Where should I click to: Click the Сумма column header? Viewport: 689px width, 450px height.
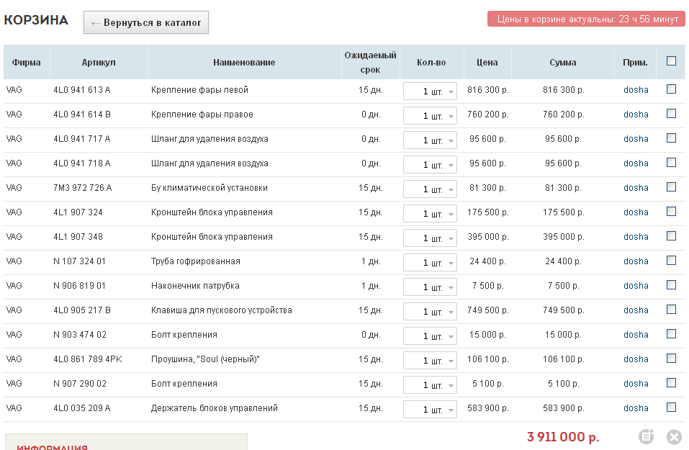[x=562, y=63]
